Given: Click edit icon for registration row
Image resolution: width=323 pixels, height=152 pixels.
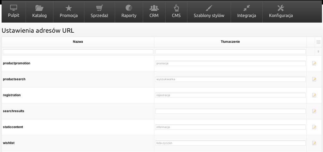Looking at the screenshot, I should 314,95.
